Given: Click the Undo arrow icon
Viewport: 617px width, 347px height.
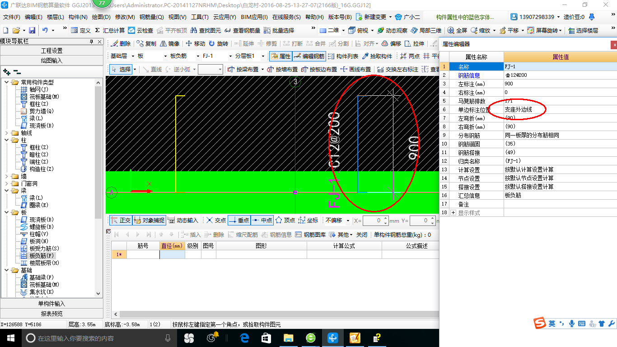Looking at the screenshot, I should (x=45, y=30).
